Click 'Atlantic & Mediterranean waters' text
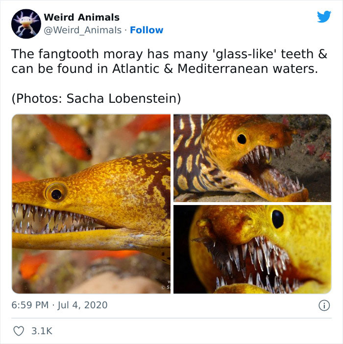 click(x=215, y=69)
